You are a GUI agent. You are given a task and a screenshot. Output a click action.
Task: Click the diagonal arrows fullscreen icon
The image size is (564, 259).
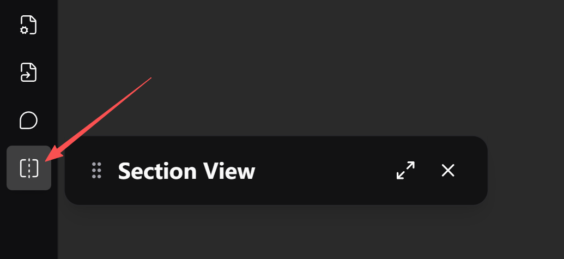405,171
